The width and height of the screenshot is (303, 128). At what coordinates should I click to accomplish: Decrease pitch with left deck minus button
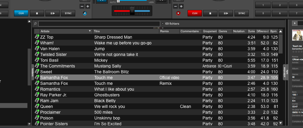82,6
